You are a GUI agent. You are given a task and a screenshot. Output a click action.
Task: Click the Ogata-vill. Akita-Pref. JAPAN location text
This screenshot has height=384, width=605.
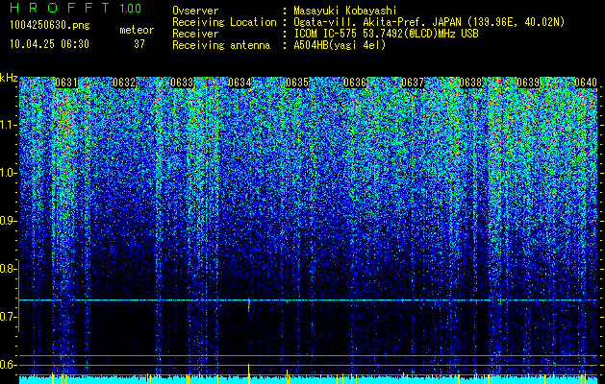[x=429, y=23]
